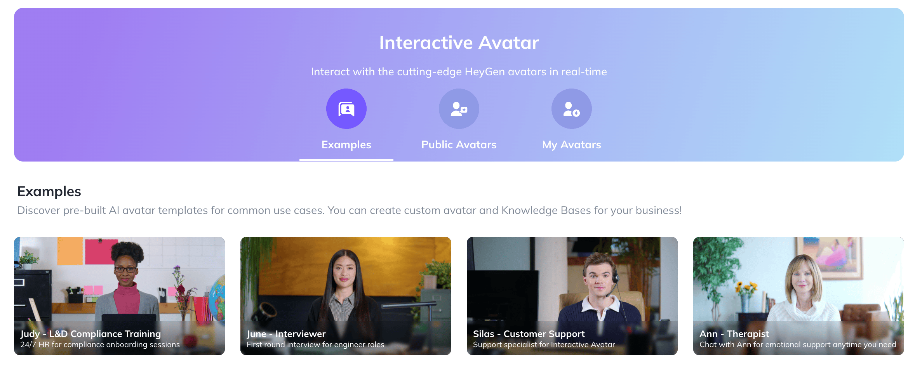The height and width of the screenshot is (365, 915).
Task: Select '24/7 HR for compliance onboarding sessions' caption
Action: [x=100, y=344]
